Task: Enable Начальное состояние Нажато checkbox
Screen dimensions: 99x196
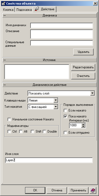Action: (9, 119)
